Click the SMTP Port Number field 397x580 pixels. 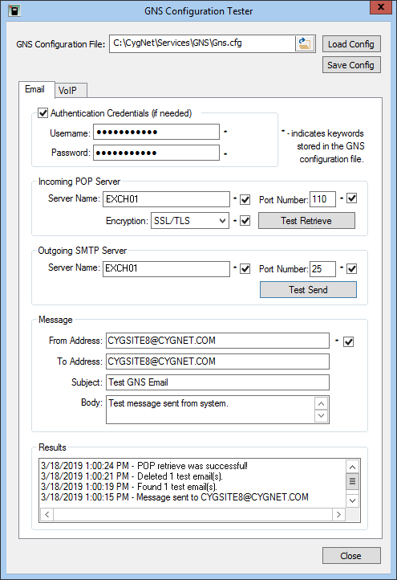coord(322,268)
